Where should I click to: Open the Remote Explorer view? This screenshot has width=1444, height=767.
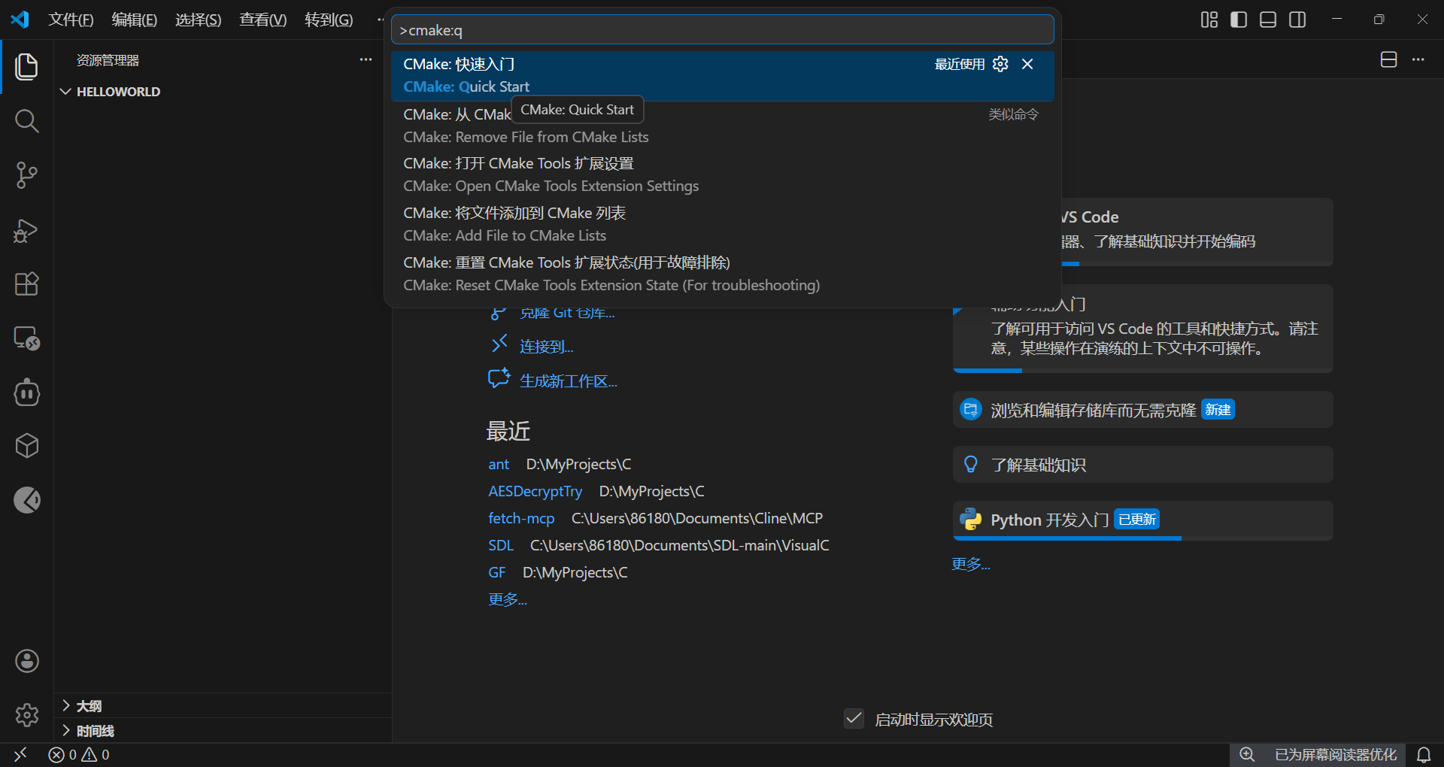[x=27, y=338]
